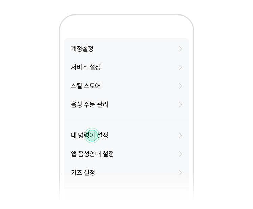Tap the word 앱 in 앱 음성안내 설정
253x209 pixels.
pyautogui.click(x=74, y=154)
